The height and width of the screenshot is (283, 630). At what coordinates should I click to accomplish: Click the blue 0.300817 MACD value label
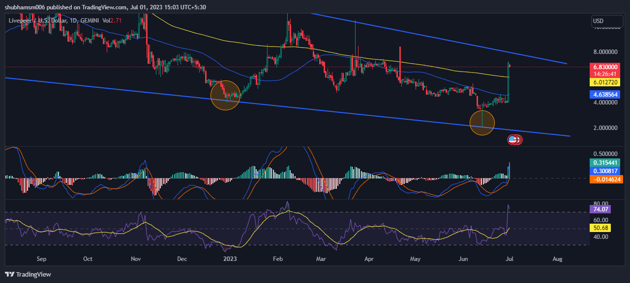pyautogui.click(x=605, y=171)
